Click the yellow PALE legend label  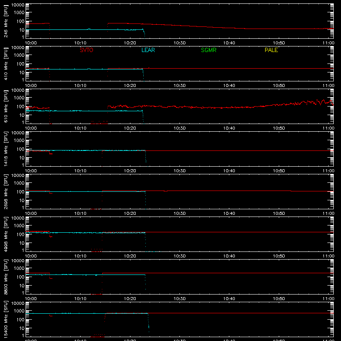(271, 50)
